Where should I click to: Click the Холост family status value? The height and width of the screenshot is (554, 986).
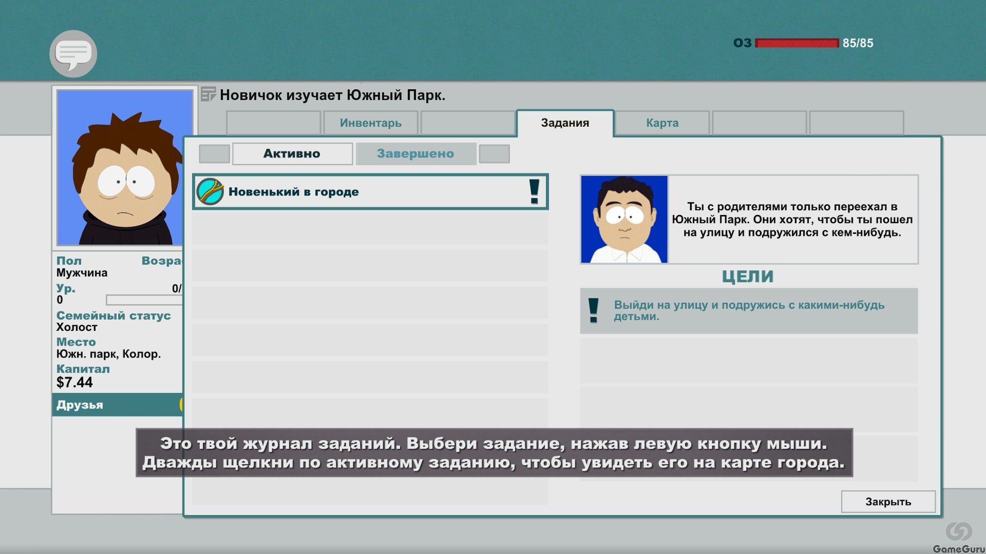[77, 327]
